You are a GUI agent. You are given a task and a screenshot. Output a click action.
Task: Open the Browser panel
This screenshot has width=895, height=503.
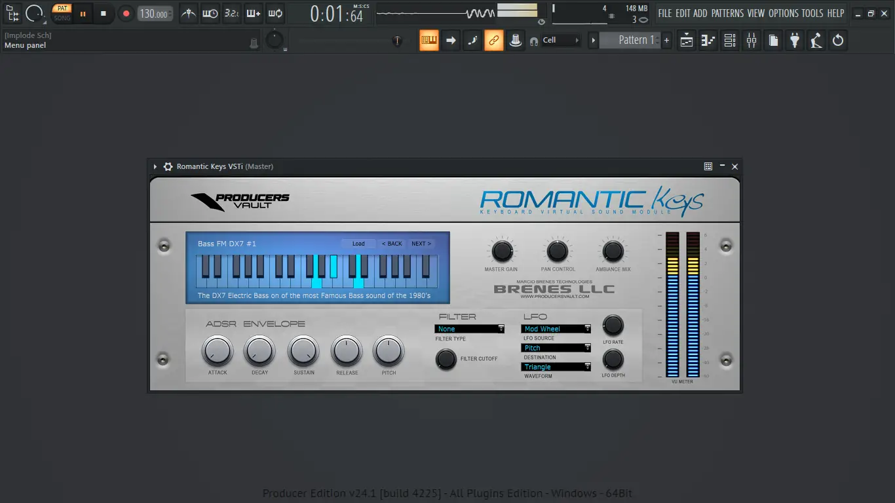coord(772,40)
